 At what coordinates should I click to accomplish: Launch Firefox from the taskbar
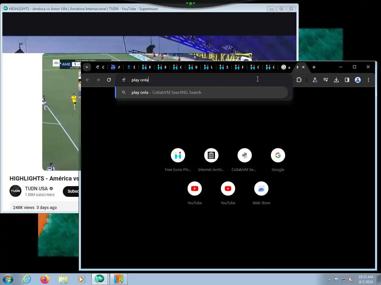[45, 279]
